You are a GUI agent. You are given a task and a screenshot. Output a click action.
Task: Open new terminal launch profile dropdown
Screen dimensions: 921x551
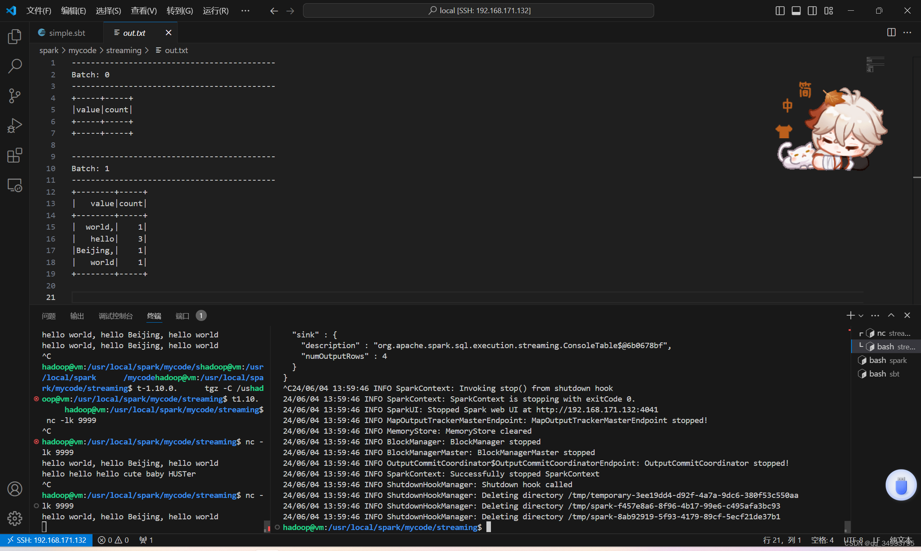(861, 316)
